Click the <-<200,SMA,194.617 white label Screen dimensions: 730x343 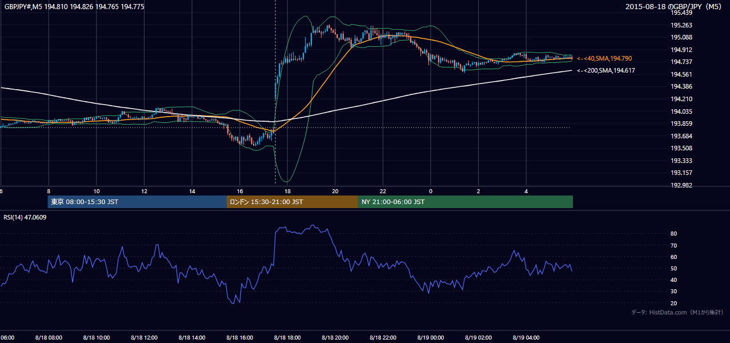point(606,70)
